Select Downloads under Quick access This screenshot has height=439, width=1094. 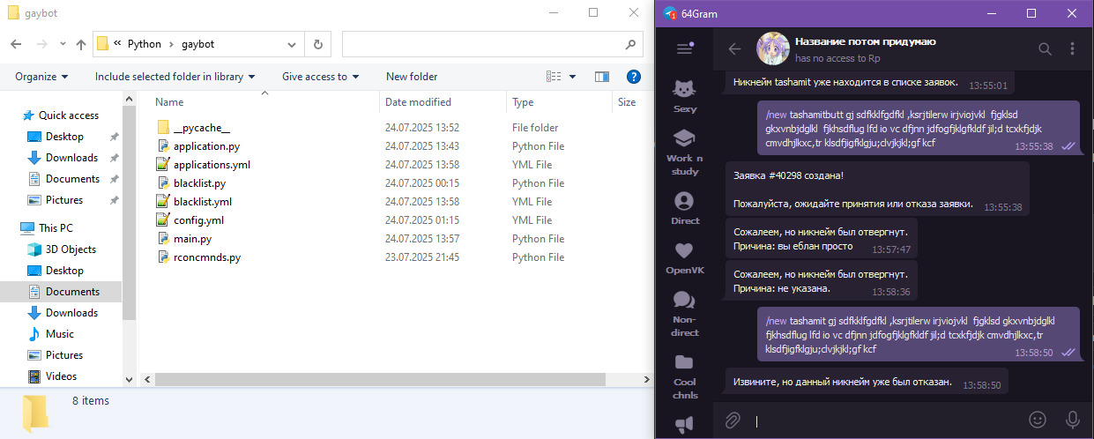click(x=71, y=158)
